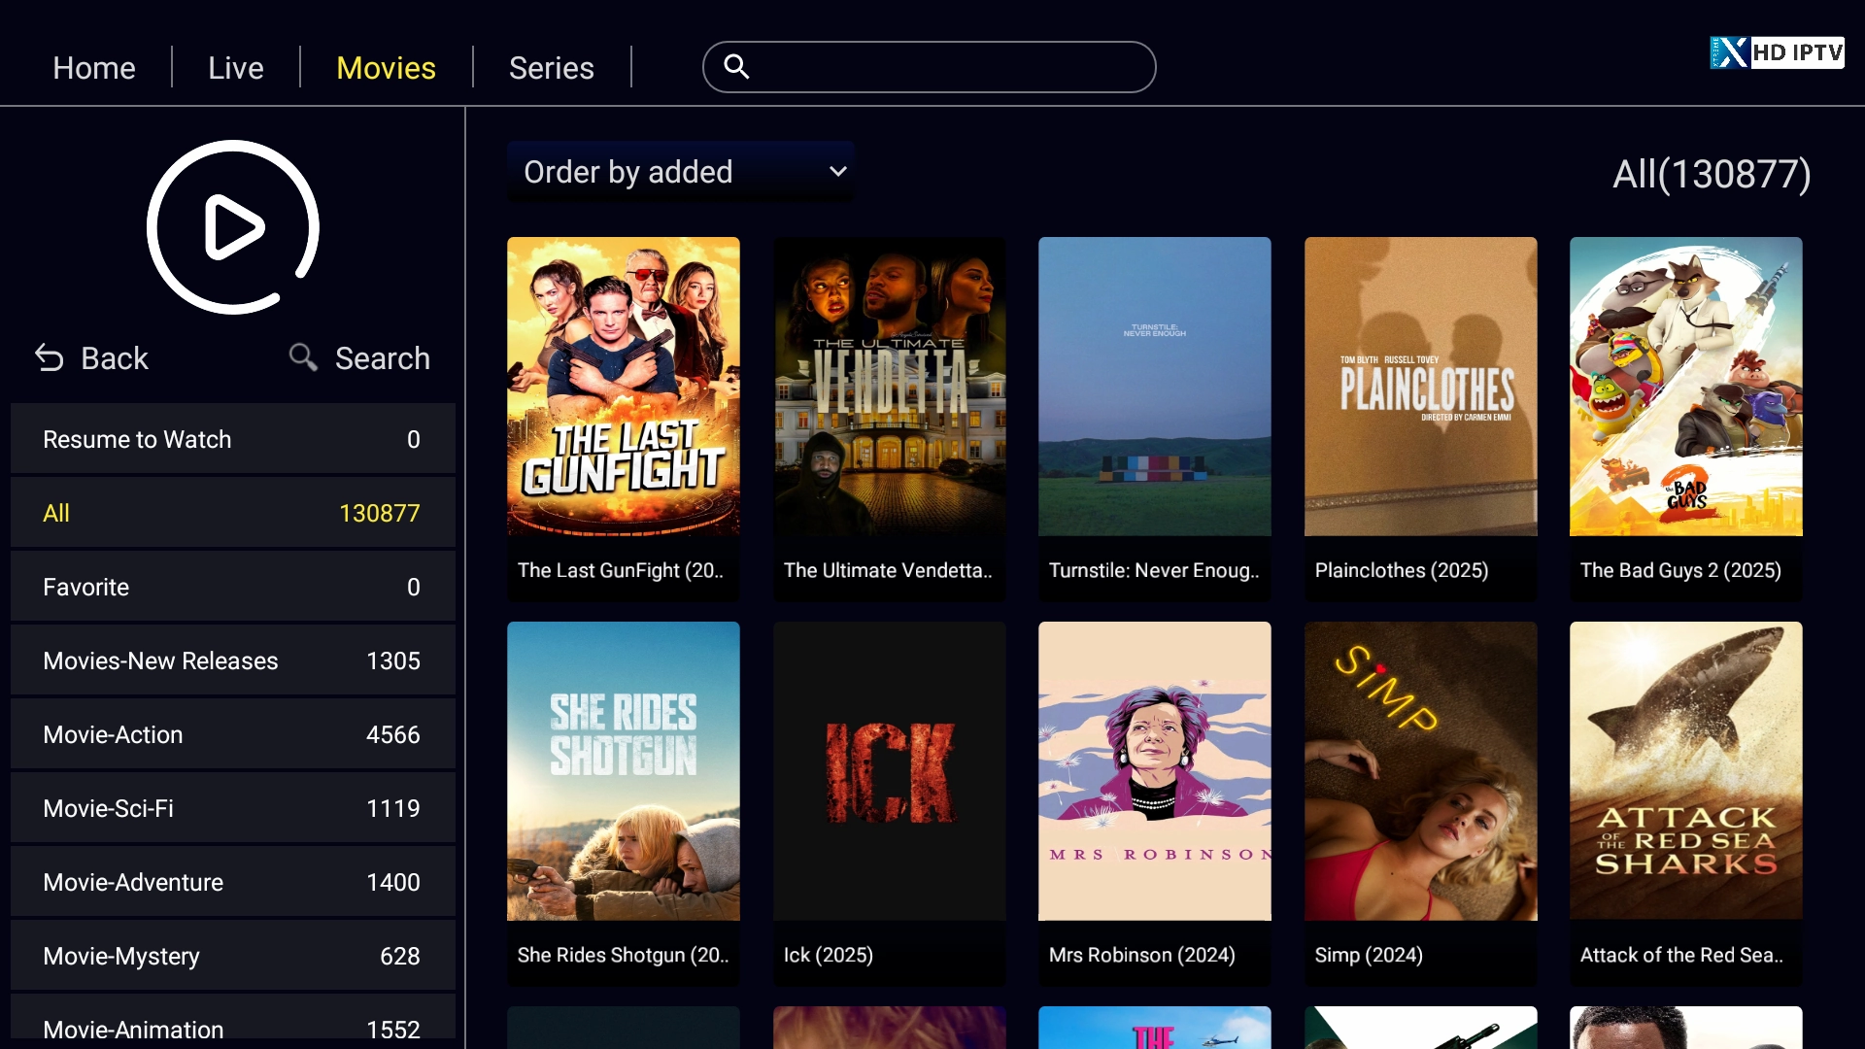
Task: Focus the top search input field
Action: [930, 67]
